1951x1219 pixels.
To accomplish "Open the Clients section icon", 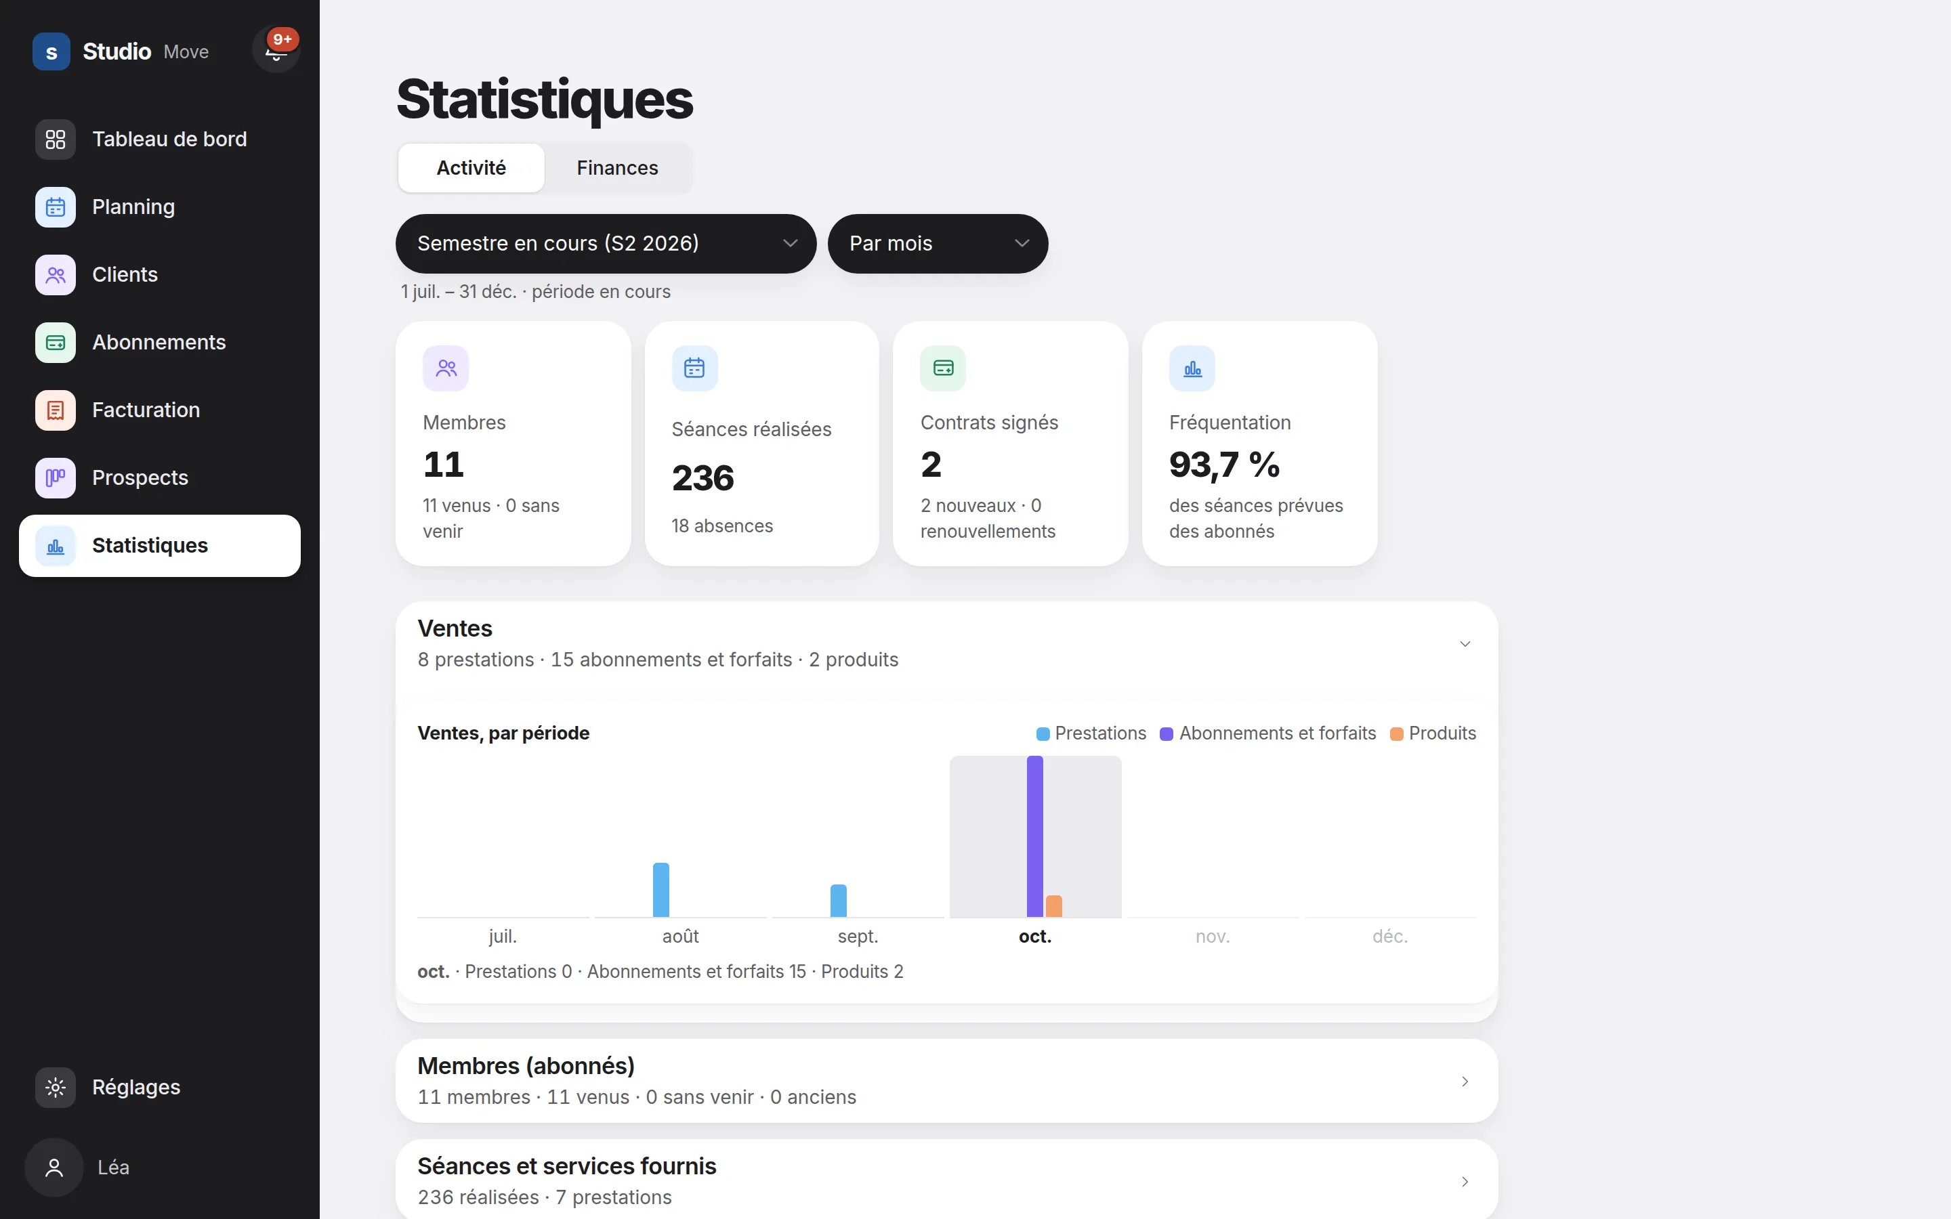I will coord(56,275).
